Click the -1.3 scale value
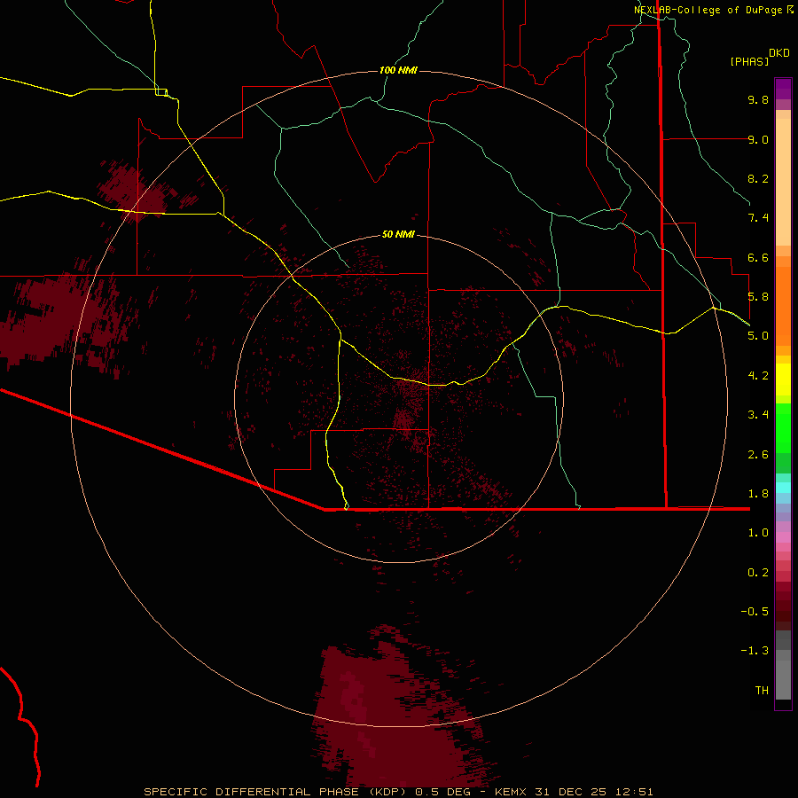This screenshot has width=798, height=798. pyautogui.click(x=755, y=651)
